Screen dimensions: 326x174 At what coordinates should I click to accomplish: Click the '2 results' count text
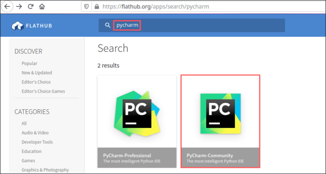click(108, 66)
